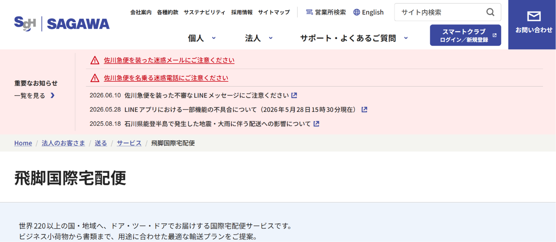Viewport: 556px width, 242px height.
Task: Open the 不審なLINEメッセージ notice dated 2026.06.10
Action: point(207,95)
